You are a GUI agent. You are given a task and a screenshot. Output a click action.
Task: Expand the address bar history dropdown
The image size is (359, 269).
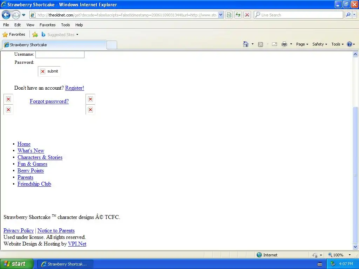[221, 15]
